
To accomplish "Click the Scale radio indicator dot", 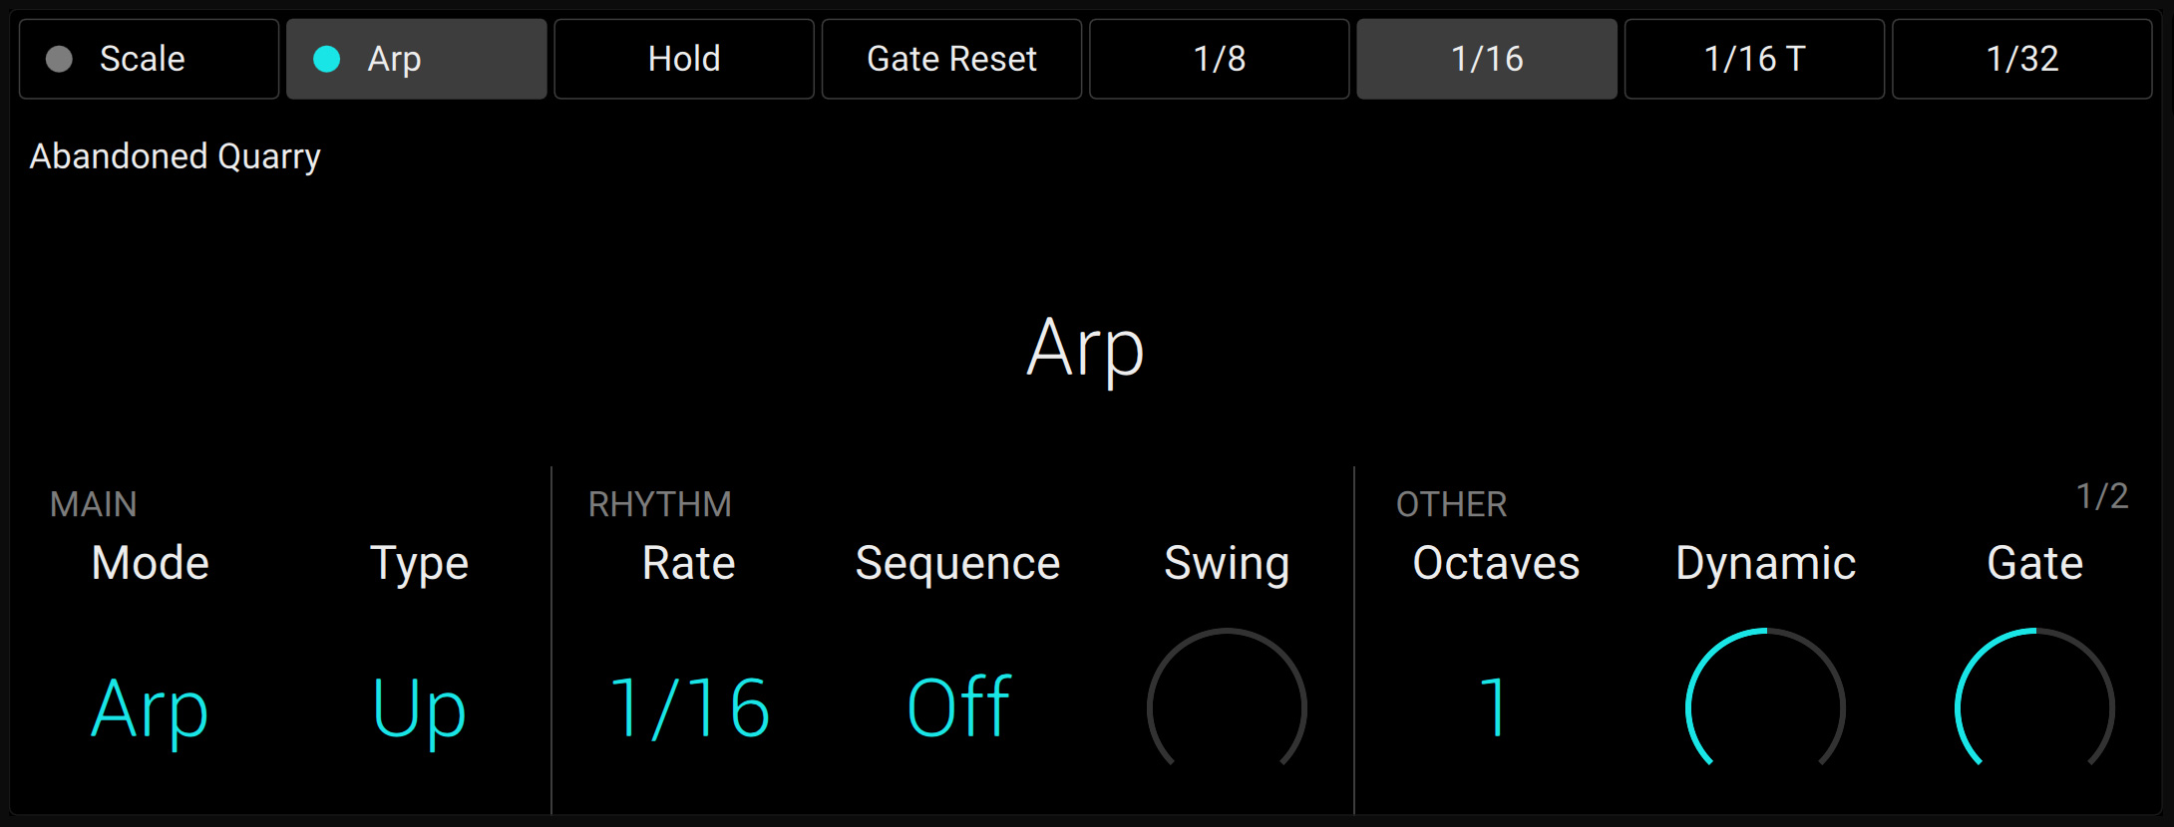I will point(60,59).
